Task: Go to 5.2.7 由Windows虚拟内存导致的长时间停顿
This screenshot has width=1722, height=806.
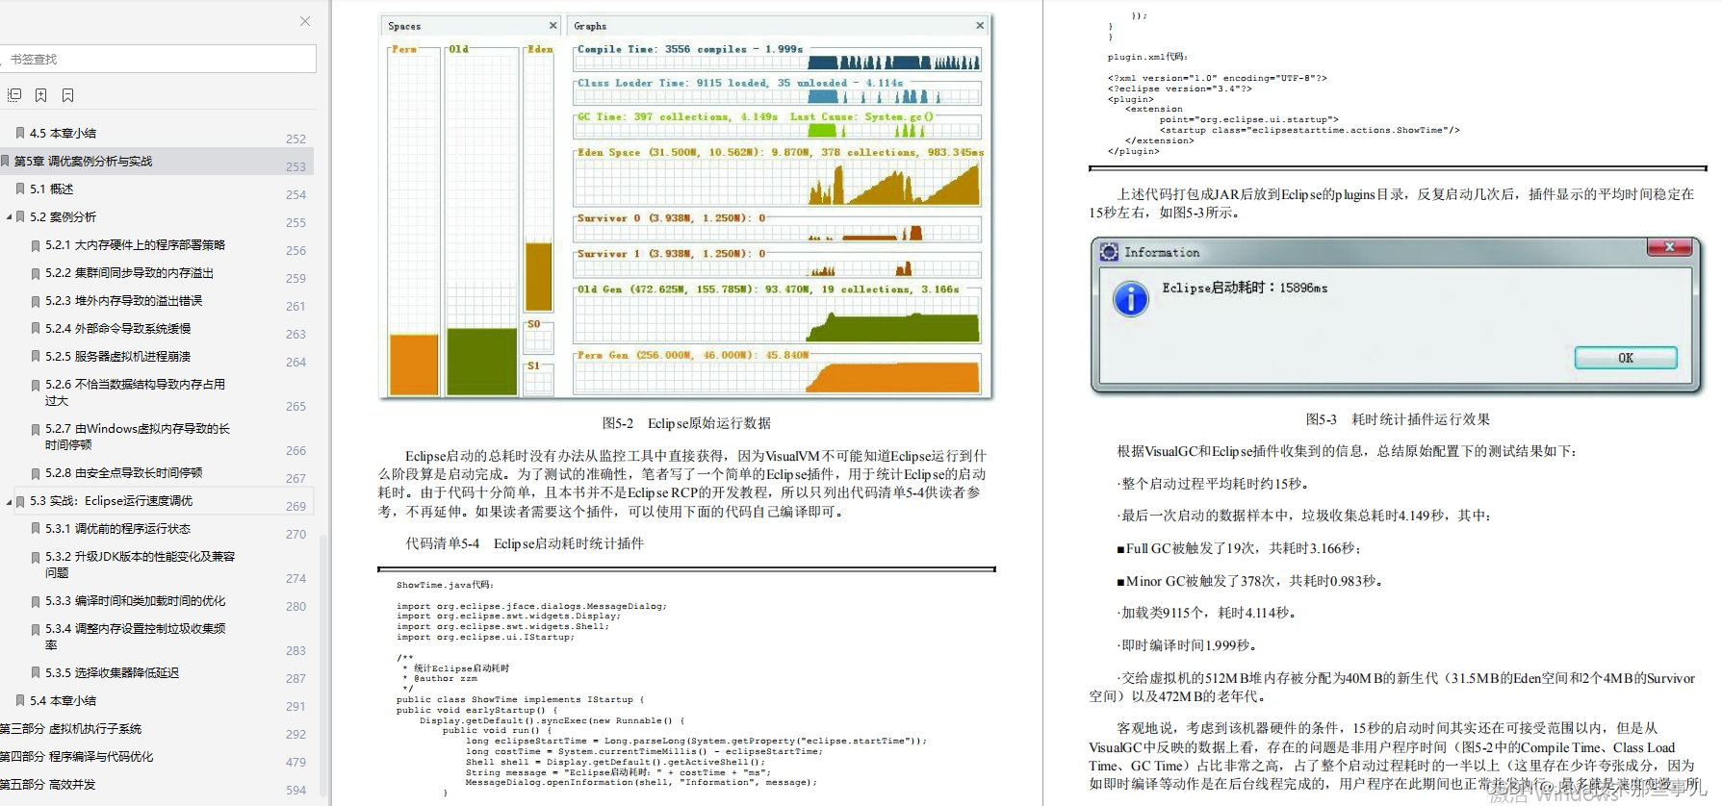Action: [x=137, y=437]
